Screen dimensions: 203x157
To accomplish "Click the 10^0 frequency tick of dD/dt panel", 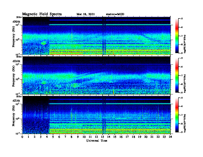I will click(x=18, y=79).
